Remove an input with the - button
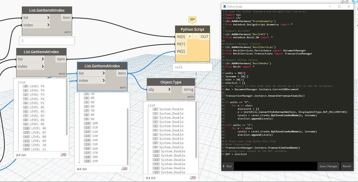Image resolution: width=358 pixels, height=182 pixels. tap(196, 37)
